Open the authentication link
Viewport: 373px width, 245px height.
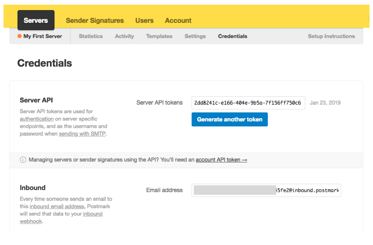(36, 119)
